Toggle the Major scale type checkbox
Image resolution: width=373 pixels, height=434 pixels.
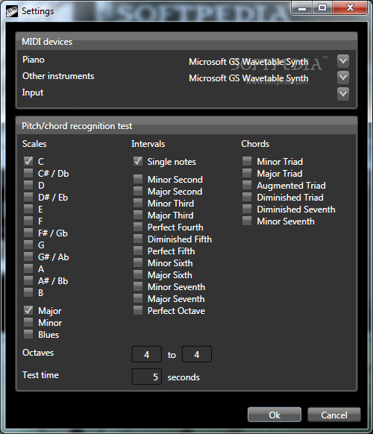pos(28,310)
